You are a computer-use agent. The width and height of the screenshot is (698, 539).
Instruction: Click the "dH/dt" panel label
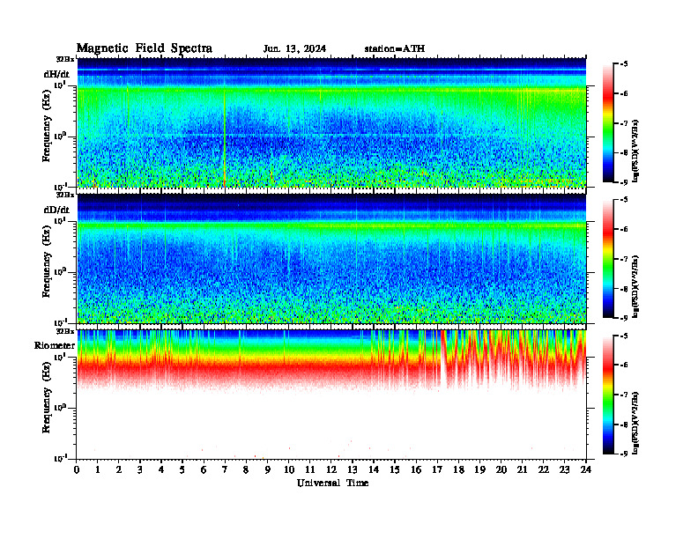[x=56, y=74]
